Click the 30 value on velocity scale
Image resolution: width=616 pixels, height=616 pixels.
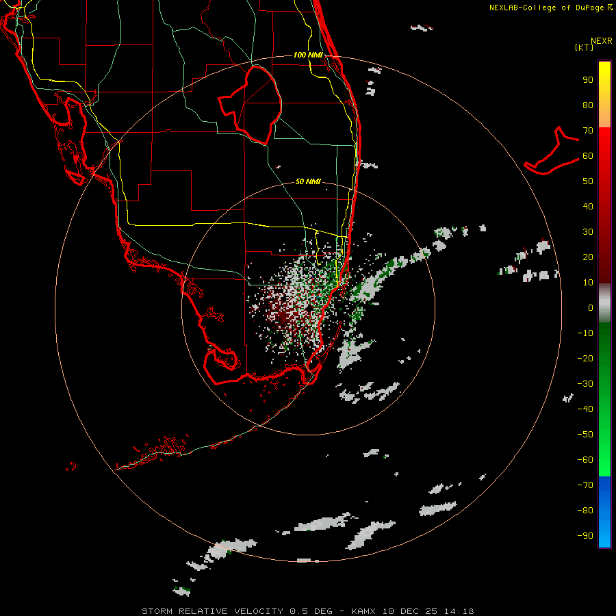coord(588,232)
